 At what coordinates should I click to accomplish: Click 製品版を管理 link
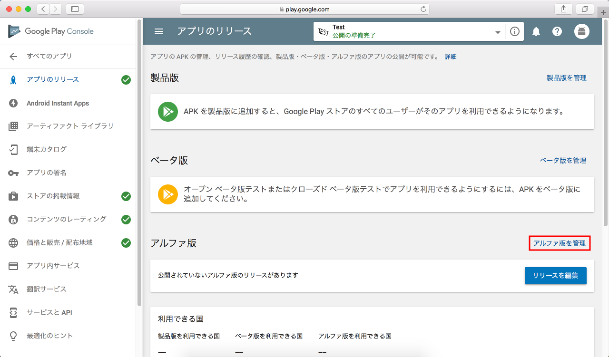[567, 78]
